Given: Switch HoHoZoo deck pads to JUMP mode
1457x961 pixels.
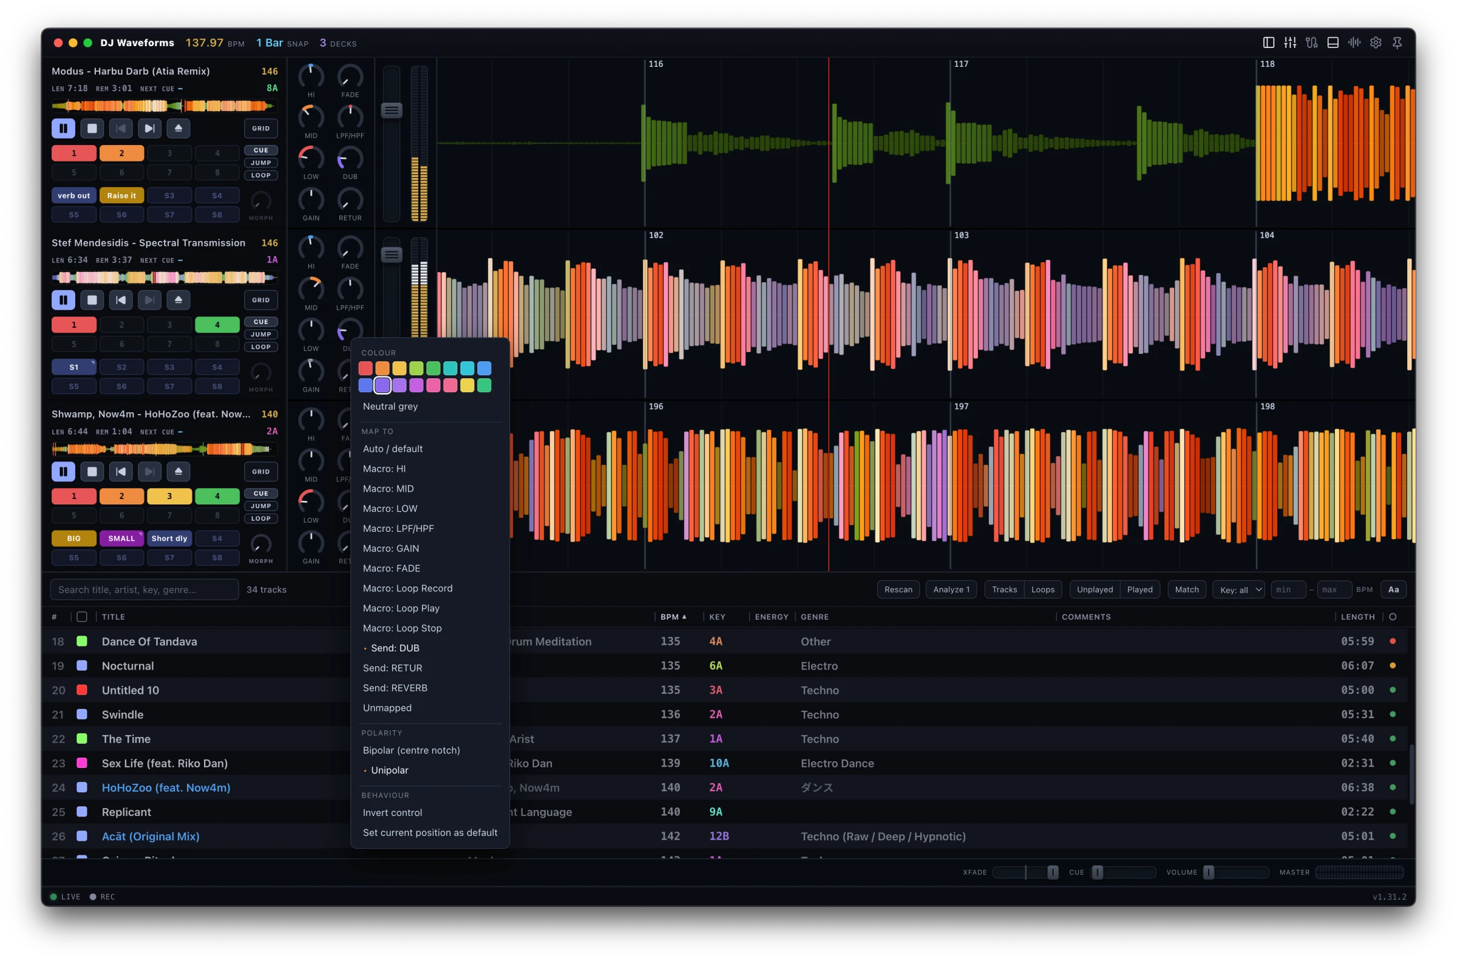Looking at the screenshot, I should coord(261,506).
